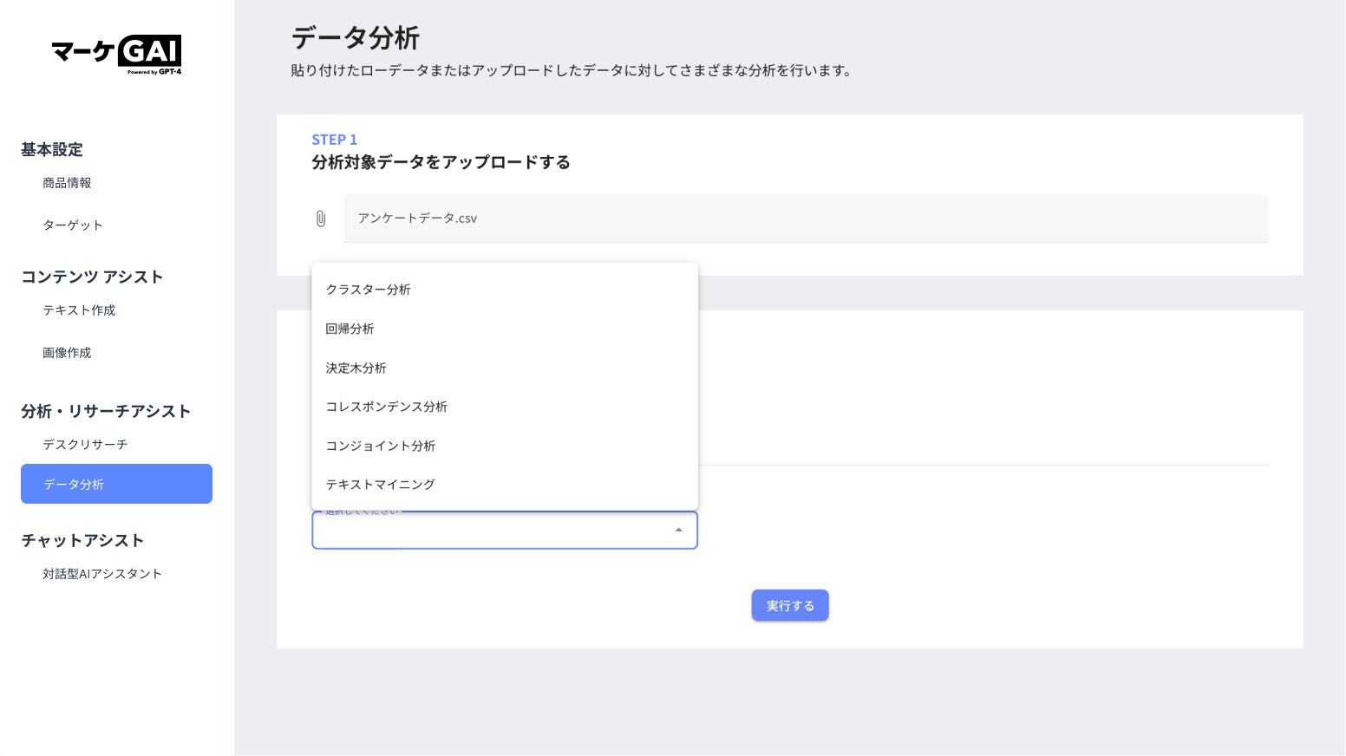Screen dimensions: 1346x756
Task: Navigate to 画像作成 page
Action: 67,353
